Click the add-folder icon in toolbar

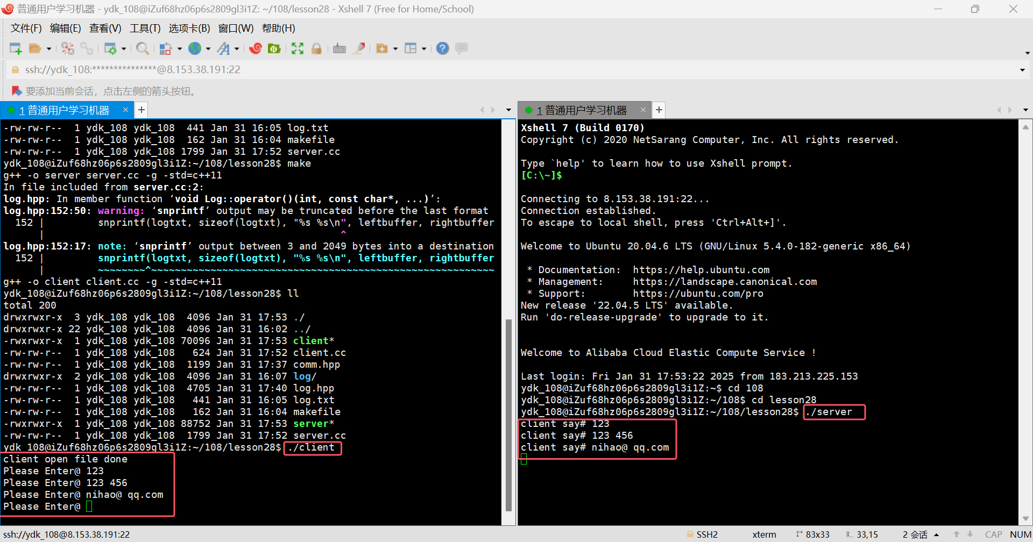[x=382, y=48]
